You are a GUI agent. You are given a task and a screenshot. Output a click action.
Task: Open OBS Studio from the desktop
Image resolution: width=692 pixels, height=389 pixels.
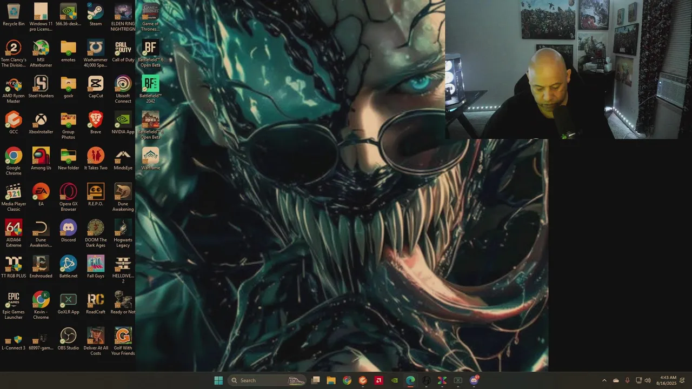pyautogui.click(x=68, y=339)
